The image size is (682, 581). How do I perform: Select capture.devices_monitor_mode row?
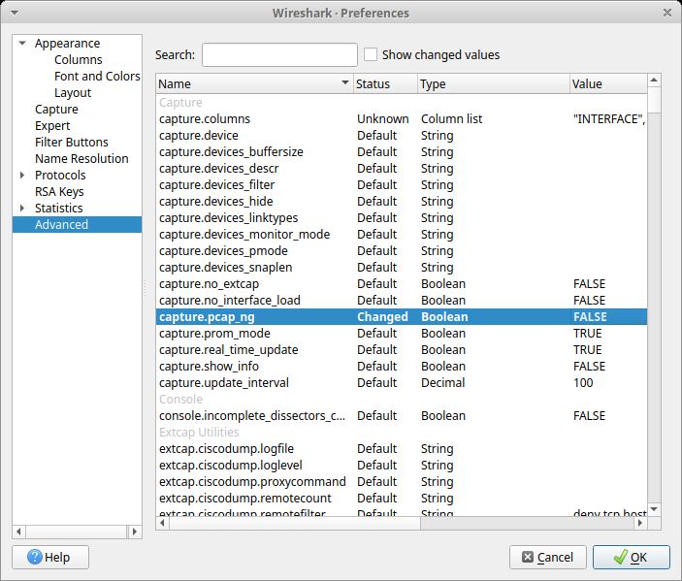click(402, 235)
